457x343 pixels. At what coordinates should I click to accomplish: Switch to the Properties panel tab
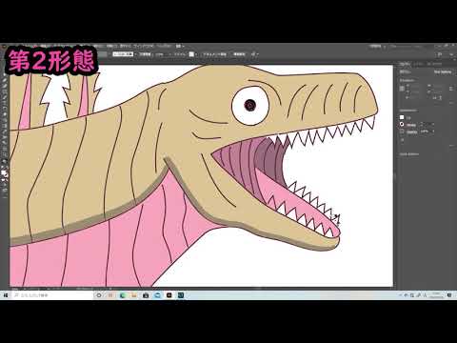click(405, 64)
